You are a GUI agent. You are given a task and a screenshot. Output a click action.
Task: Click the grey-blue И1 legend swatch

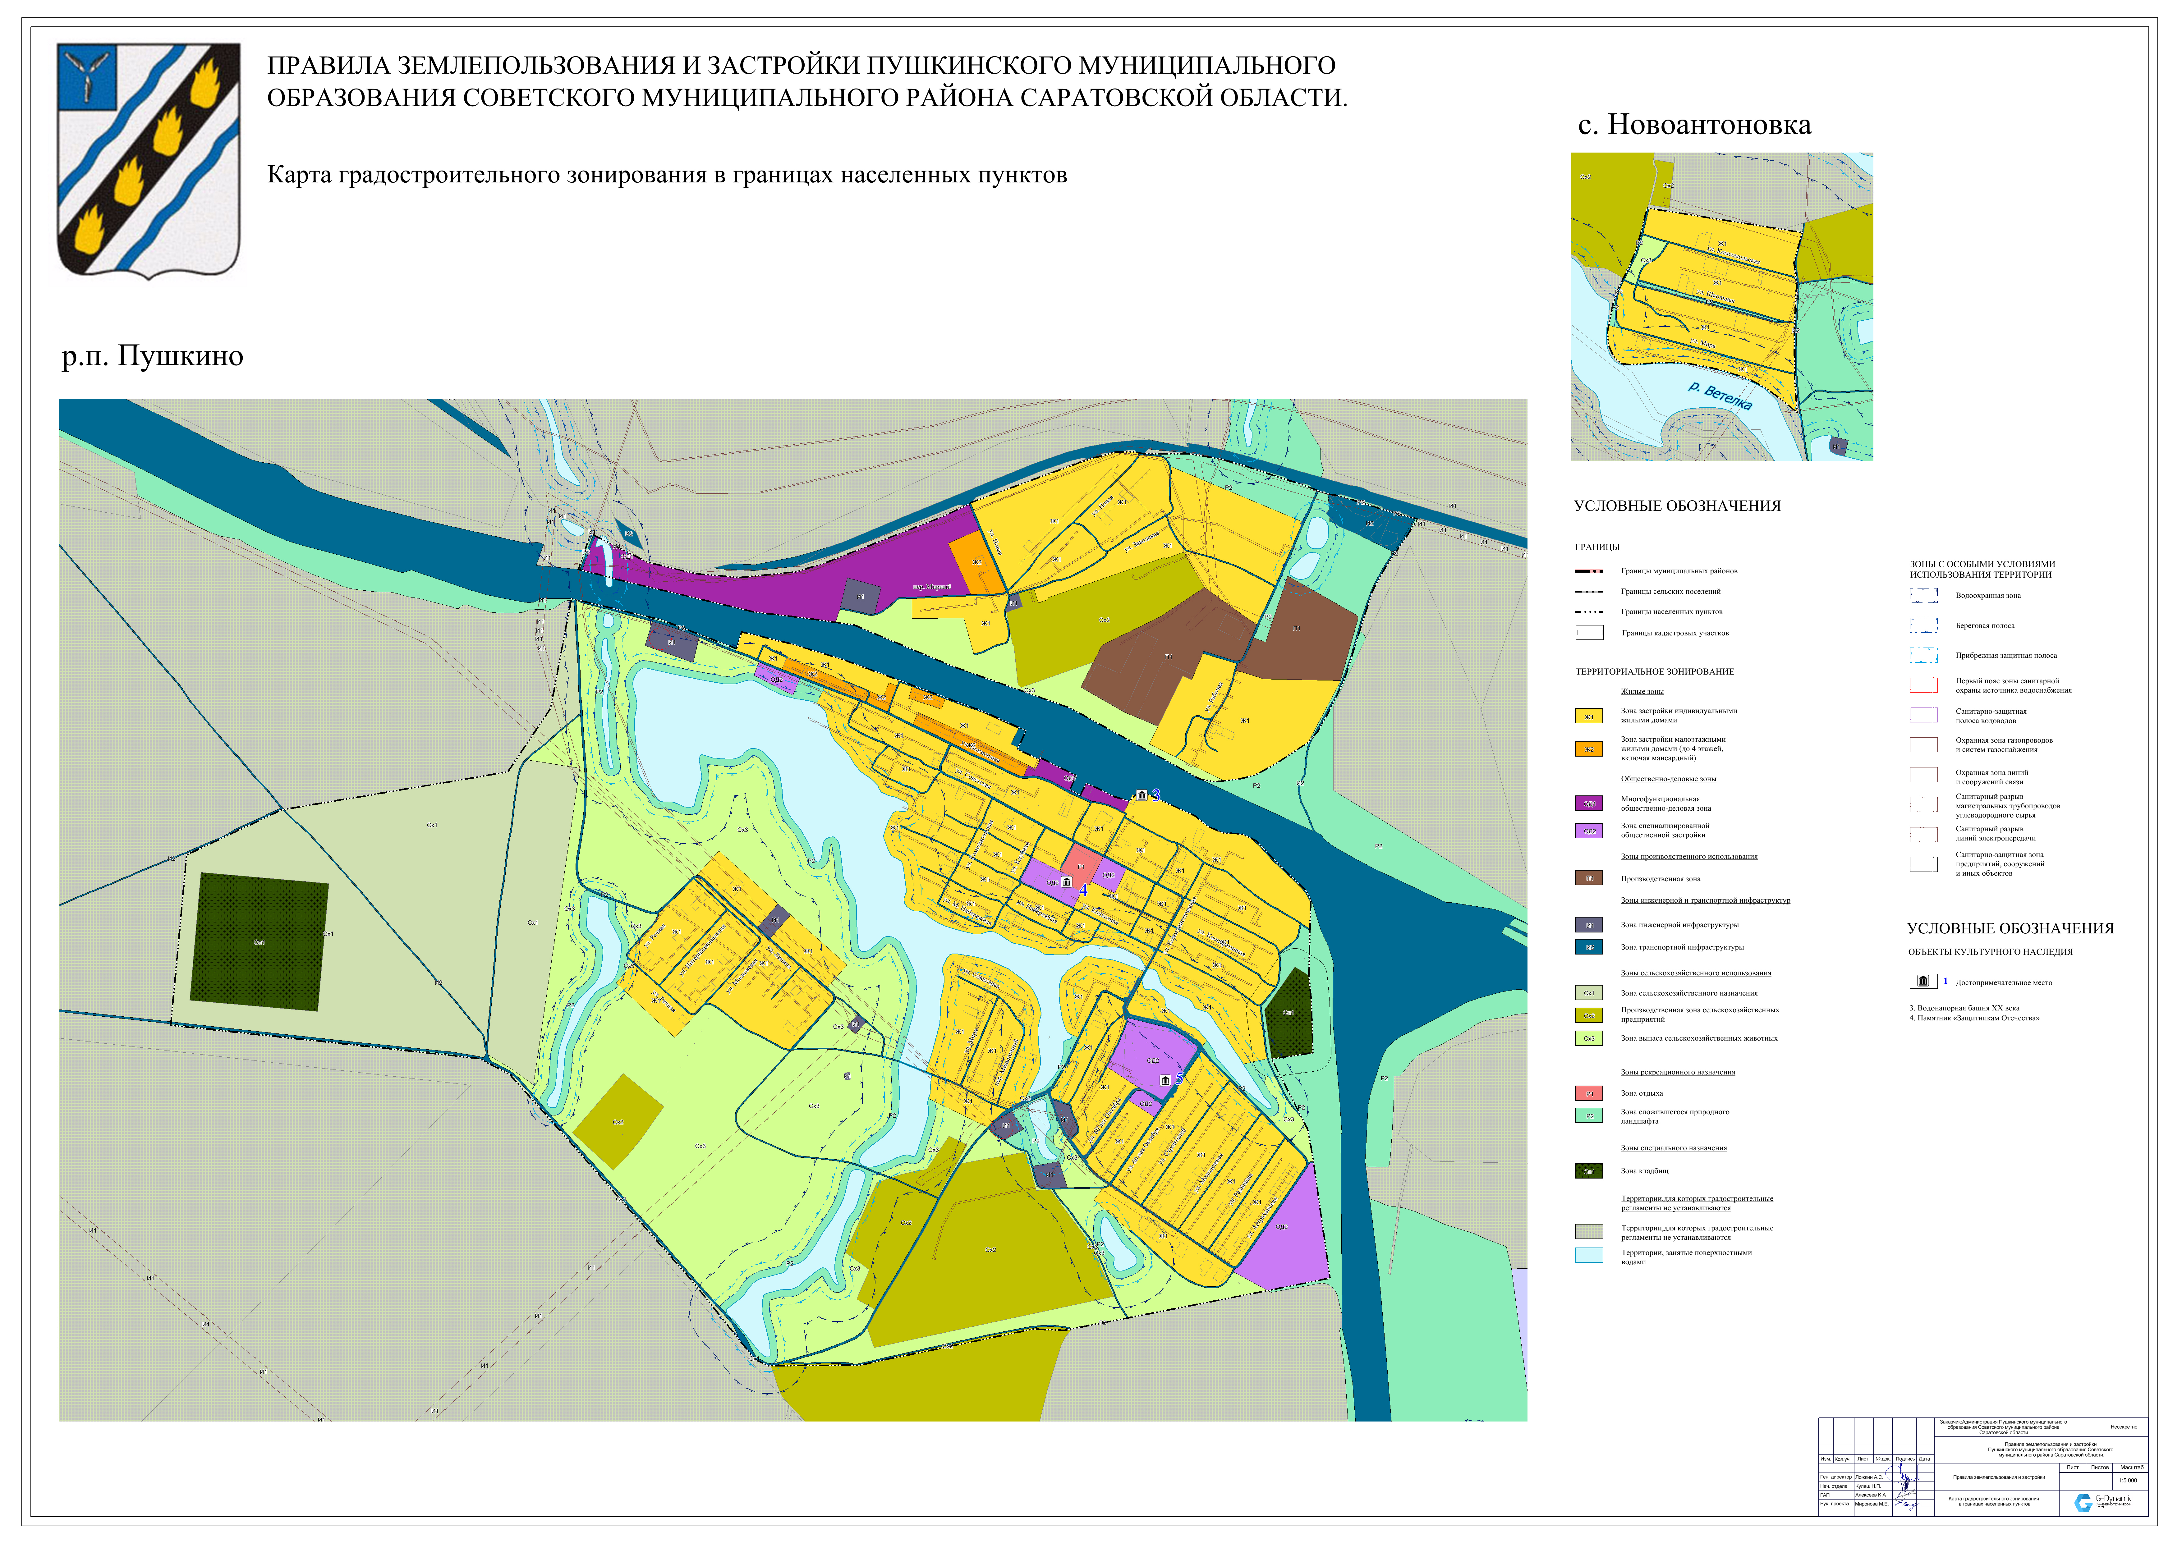[x=1589, y=924]
